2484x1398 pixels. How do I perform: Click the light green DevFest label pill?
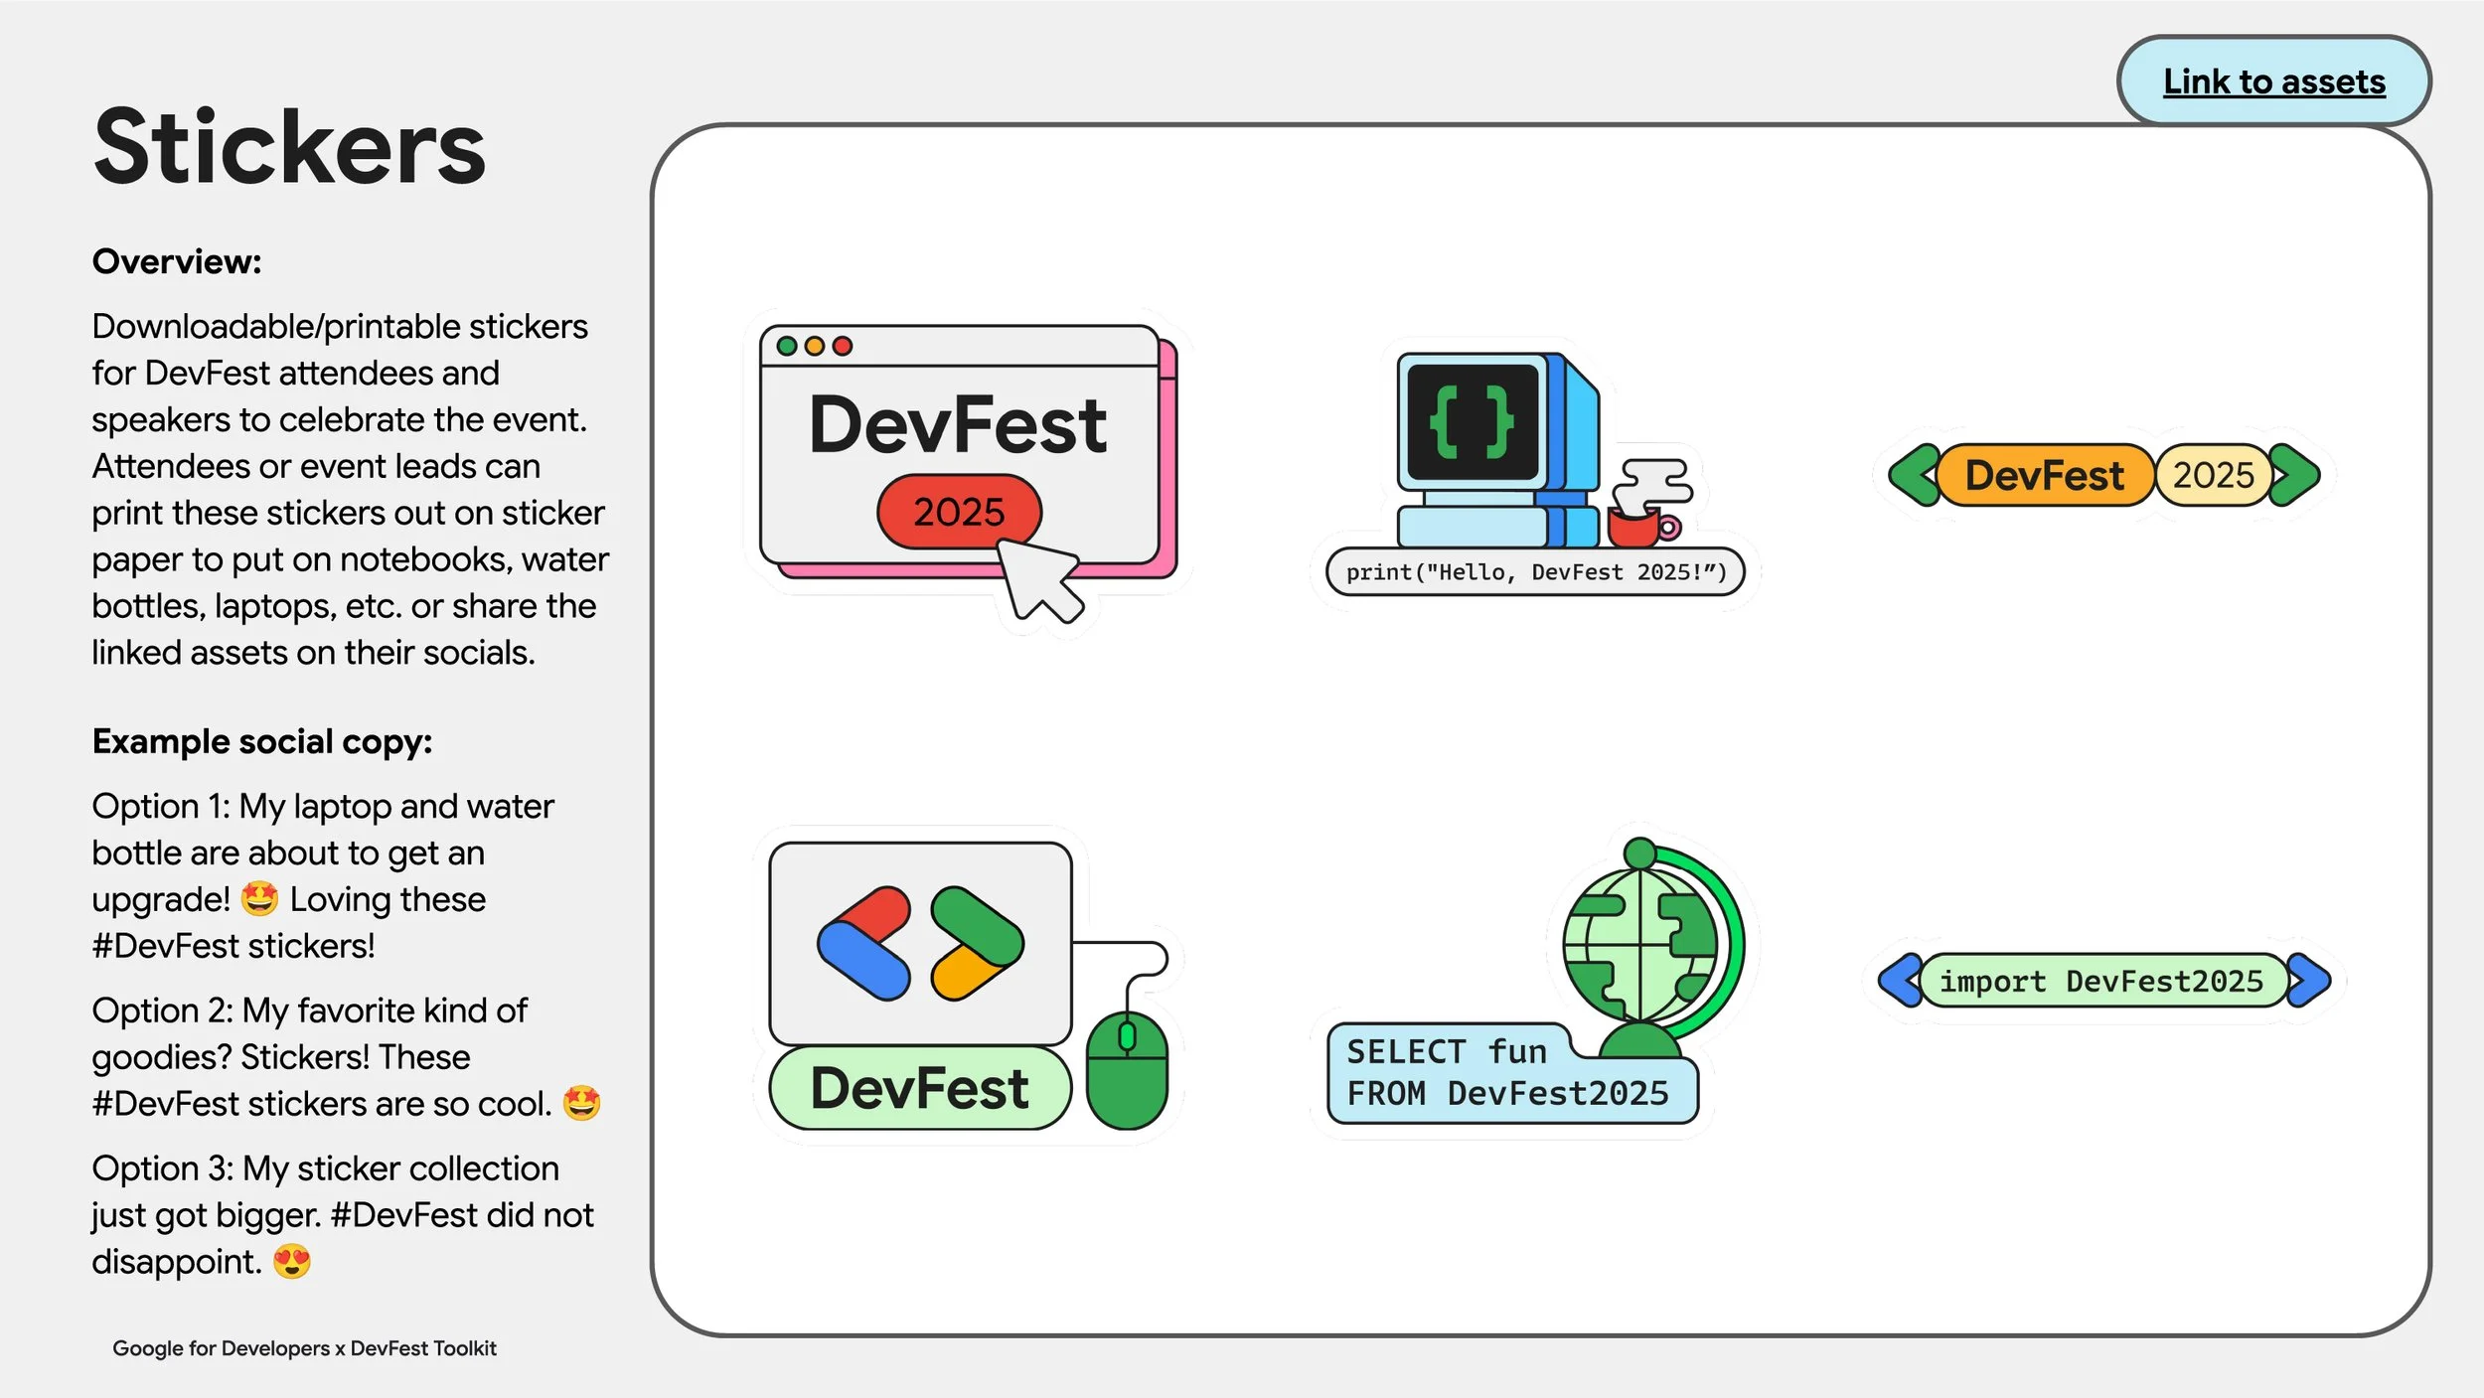[920, 1088]
